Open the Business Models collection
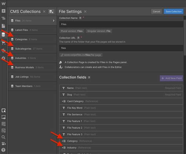The image size is (186, 154). tap(32, 67)
